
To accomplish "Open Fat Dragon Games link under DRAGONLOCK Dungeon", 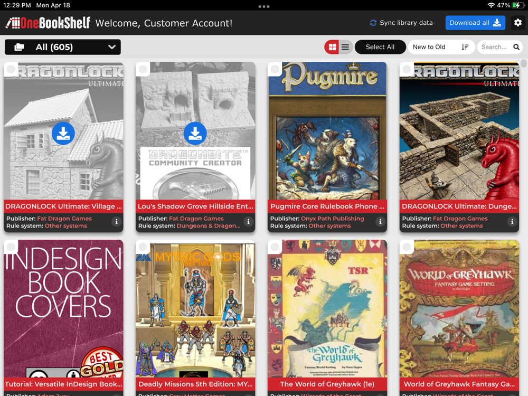I will point(460,219).
